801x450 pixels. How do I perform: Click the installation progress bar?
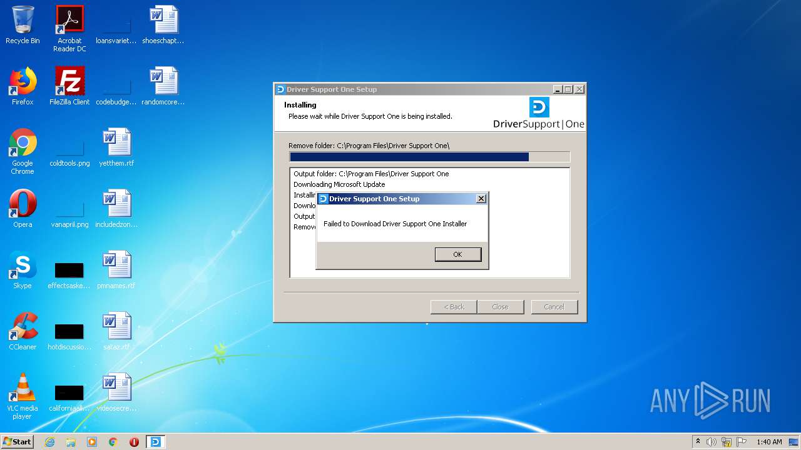click(x=429, y=157)
